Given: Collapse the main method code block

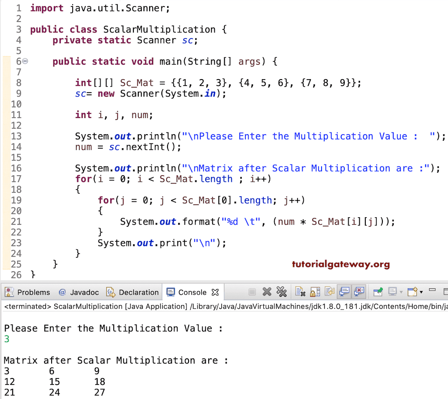Looking at the screenshot, I should click(x=24, y=62).
